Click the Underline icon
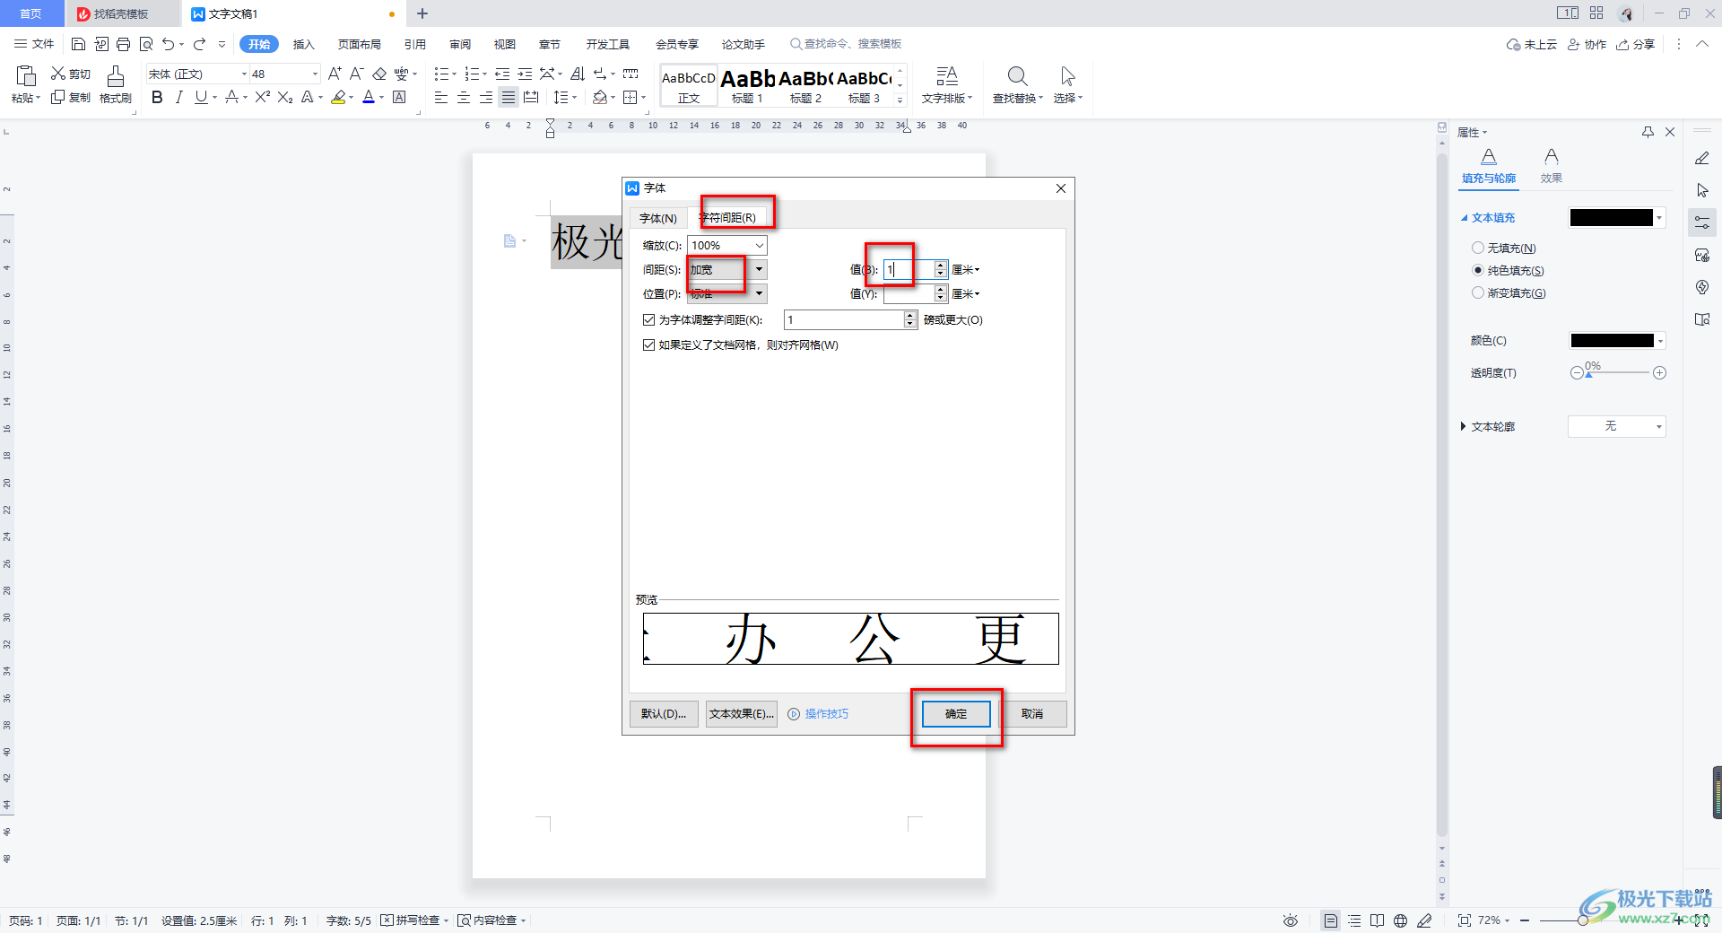 pos(201,97)
